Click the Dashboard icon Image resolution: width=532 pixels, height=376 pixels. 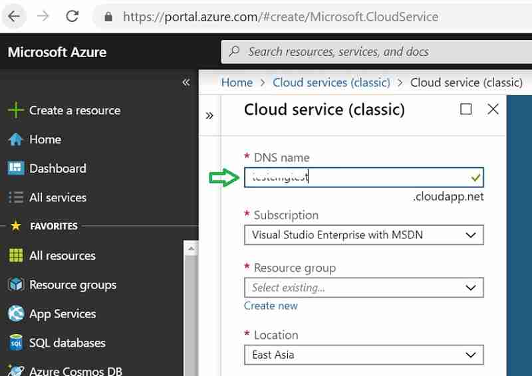click(x=15, y=168)
